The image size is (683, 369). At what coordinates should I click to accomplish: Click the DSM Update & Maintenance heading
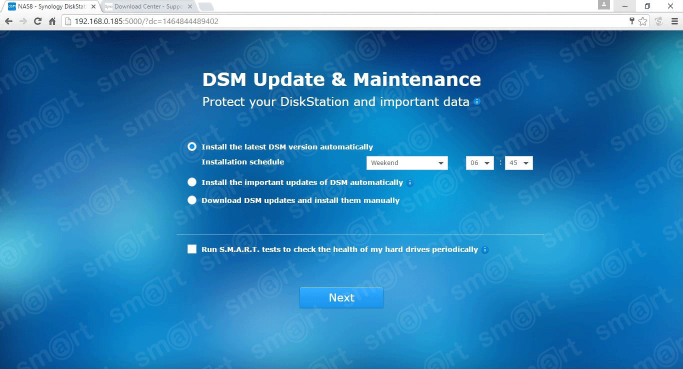341,79
